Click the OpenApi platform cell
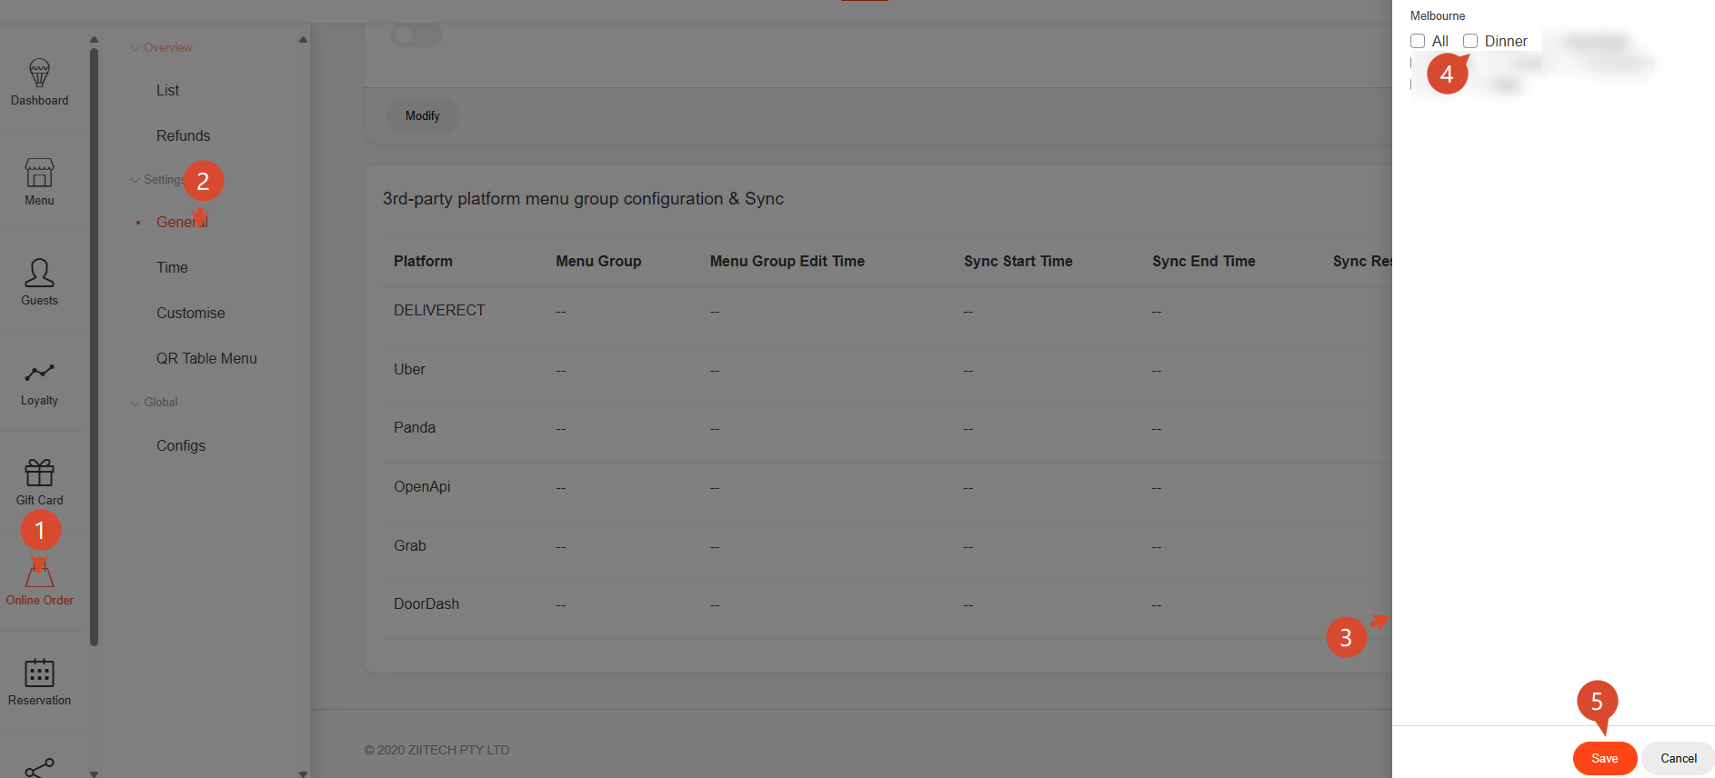This screenshot has width=1715, height=778. pos(422,486)
